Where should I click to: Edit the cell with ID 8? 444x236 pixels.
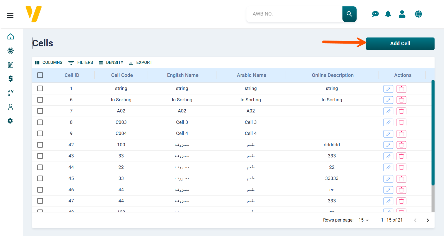388,122
